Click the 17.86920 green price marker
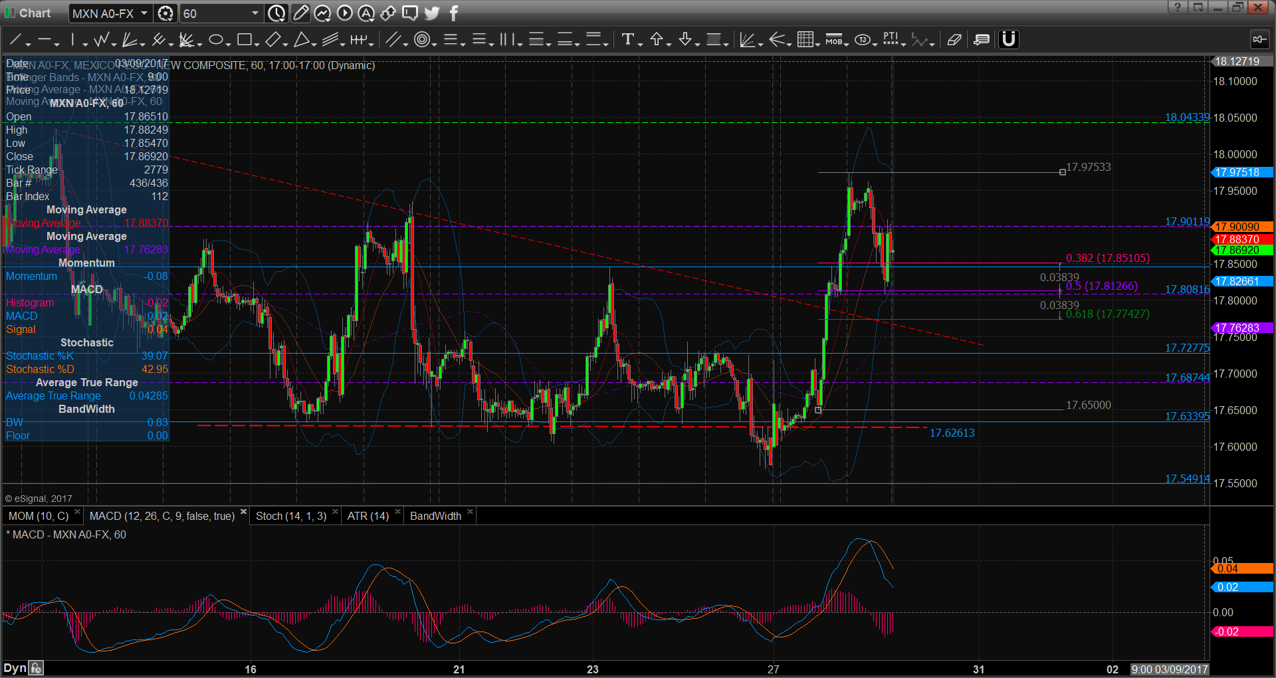Screen dimensions: 1276x678 click(1242, 250)
